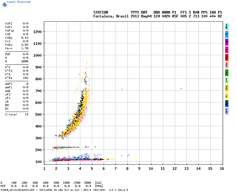Screen dimensions: 237x192
Task: Click the STATION header label
Action: coord(101,12)
